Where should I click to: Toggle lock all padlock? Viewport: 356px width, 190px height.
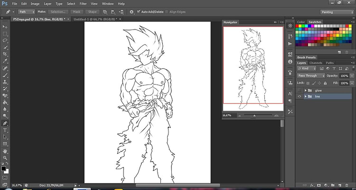coord(325,83)
